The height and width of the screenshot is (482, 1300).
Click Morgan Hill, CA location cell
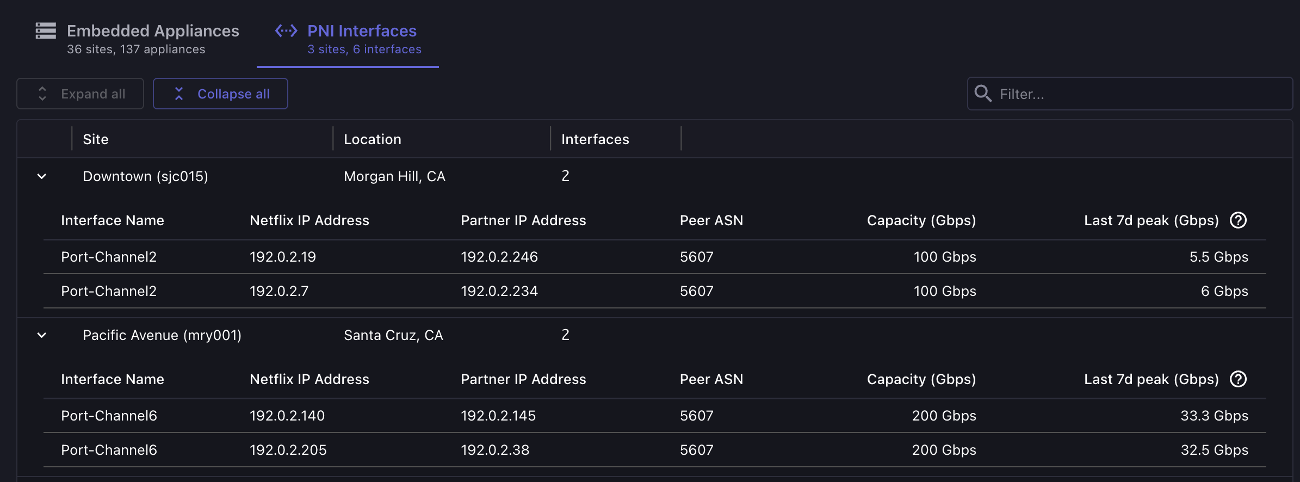coord(394,176)
